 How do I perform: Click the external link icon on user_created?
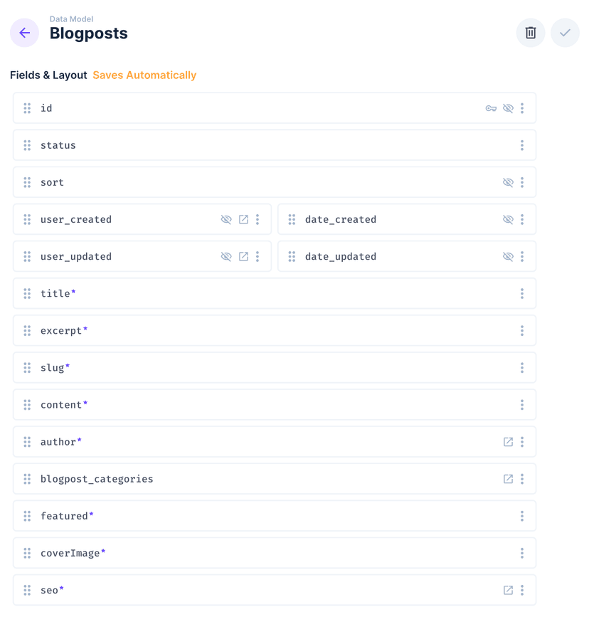[x=243, y=219]
